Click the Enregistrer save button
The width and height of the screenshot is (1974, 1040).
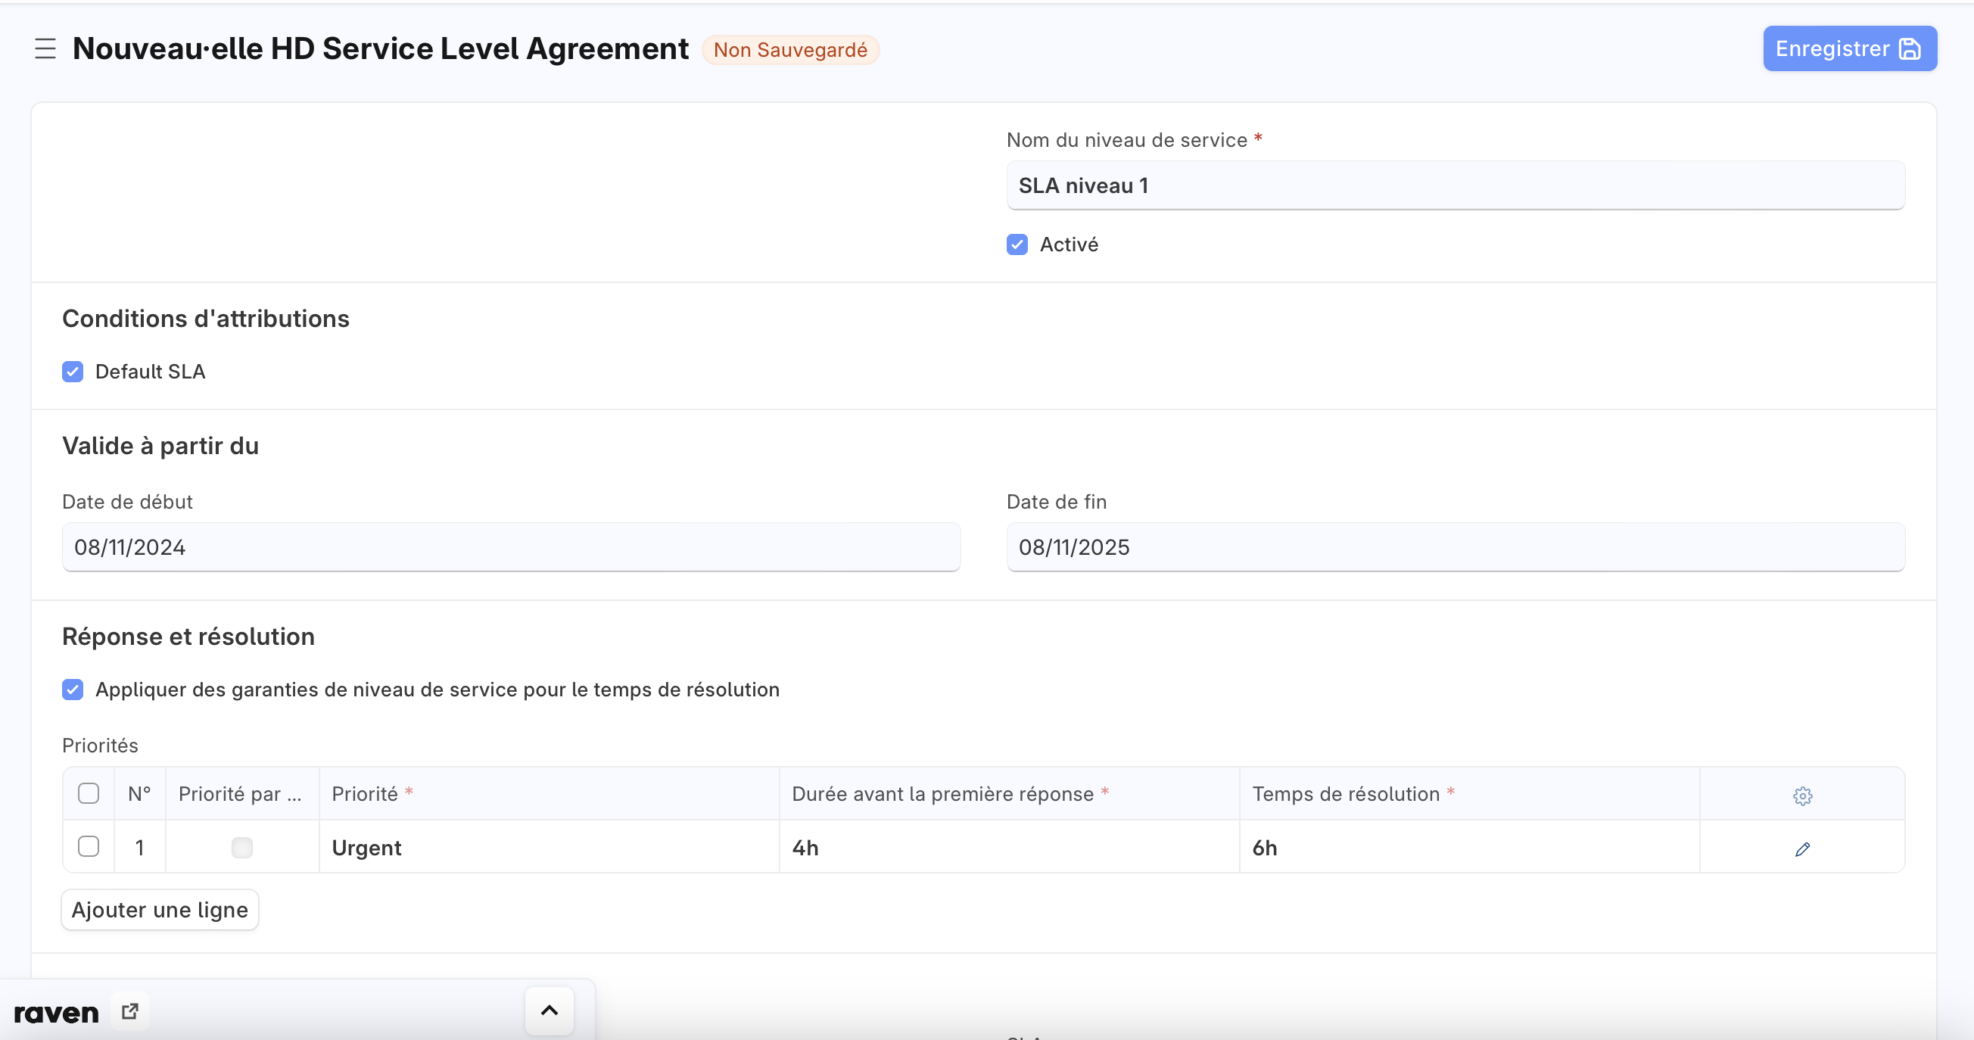[1850, 48]
